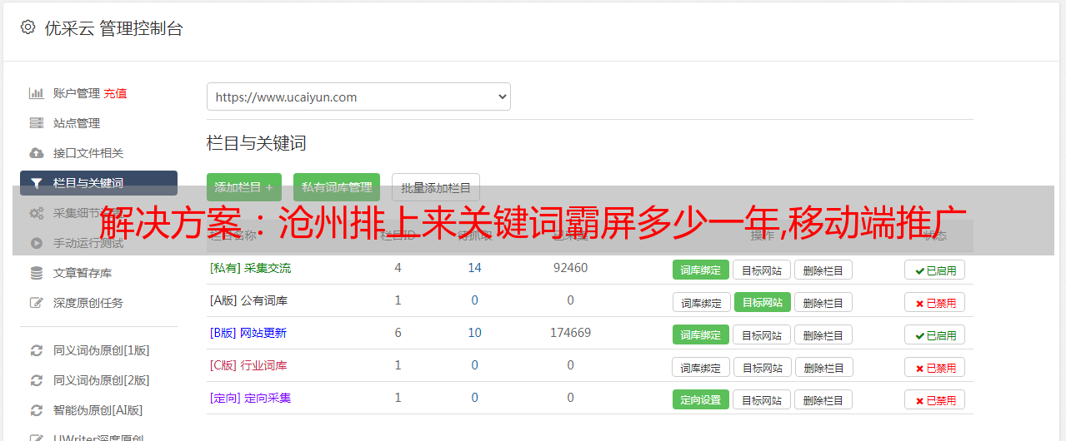Screen dimensions: 1066x441
Task: Toggle 已禁用 status of 行业词库
Action: pos(935,367)
